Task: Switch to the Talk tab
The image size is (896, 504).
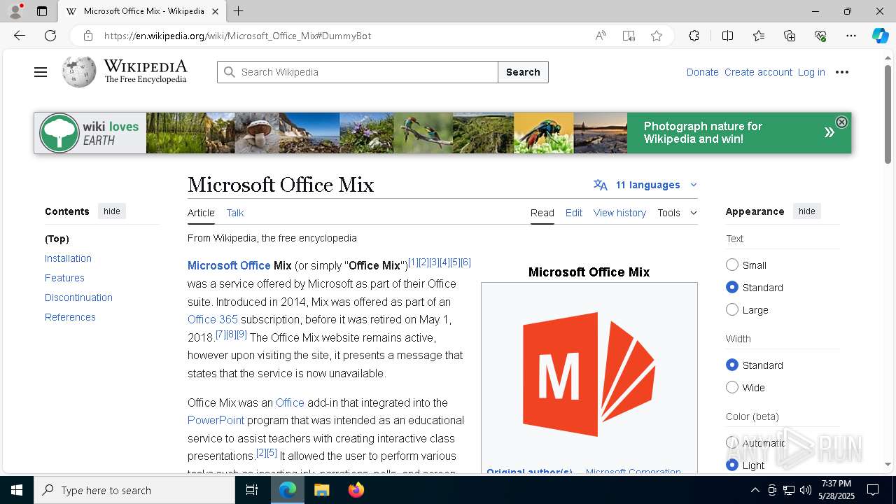Action: (235, 213)
